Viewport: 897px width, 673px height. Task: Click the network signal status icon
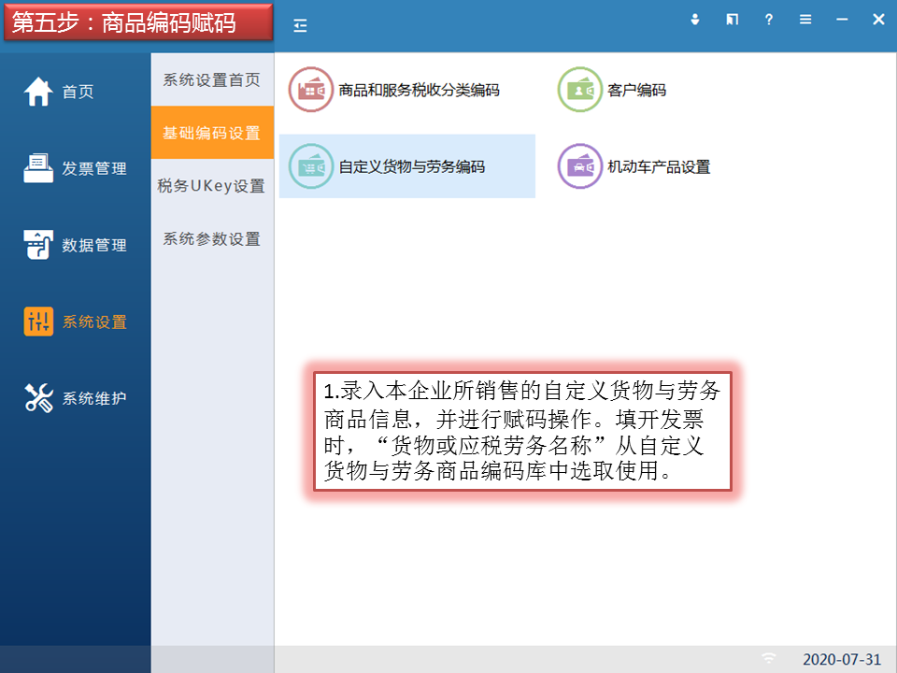(769, 659)
